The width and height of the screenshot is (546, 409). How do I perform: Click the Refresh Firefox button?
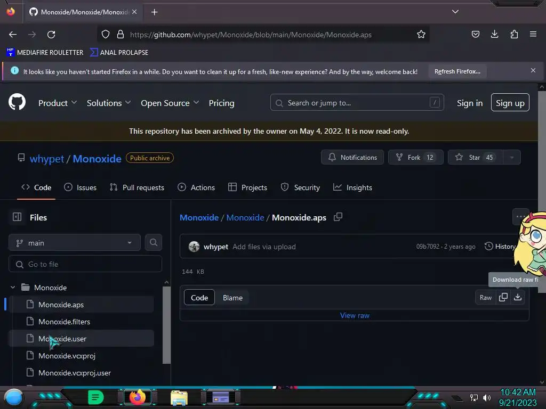(x=457, y=71)
